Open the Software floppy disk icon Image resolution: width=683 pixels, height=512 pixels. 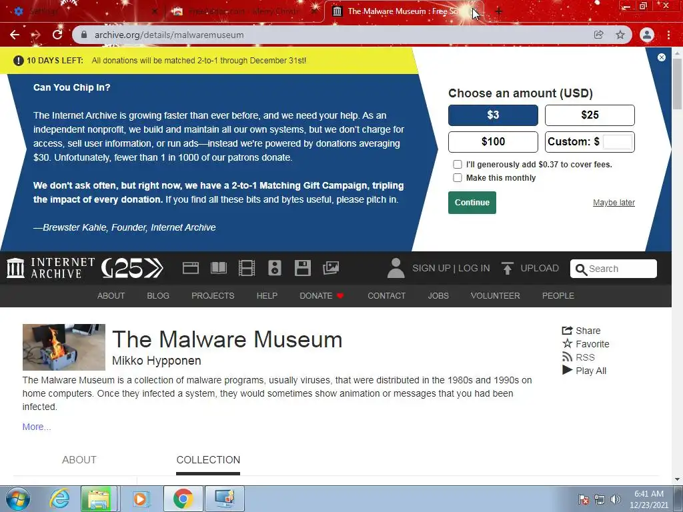[x=303, y=268]
